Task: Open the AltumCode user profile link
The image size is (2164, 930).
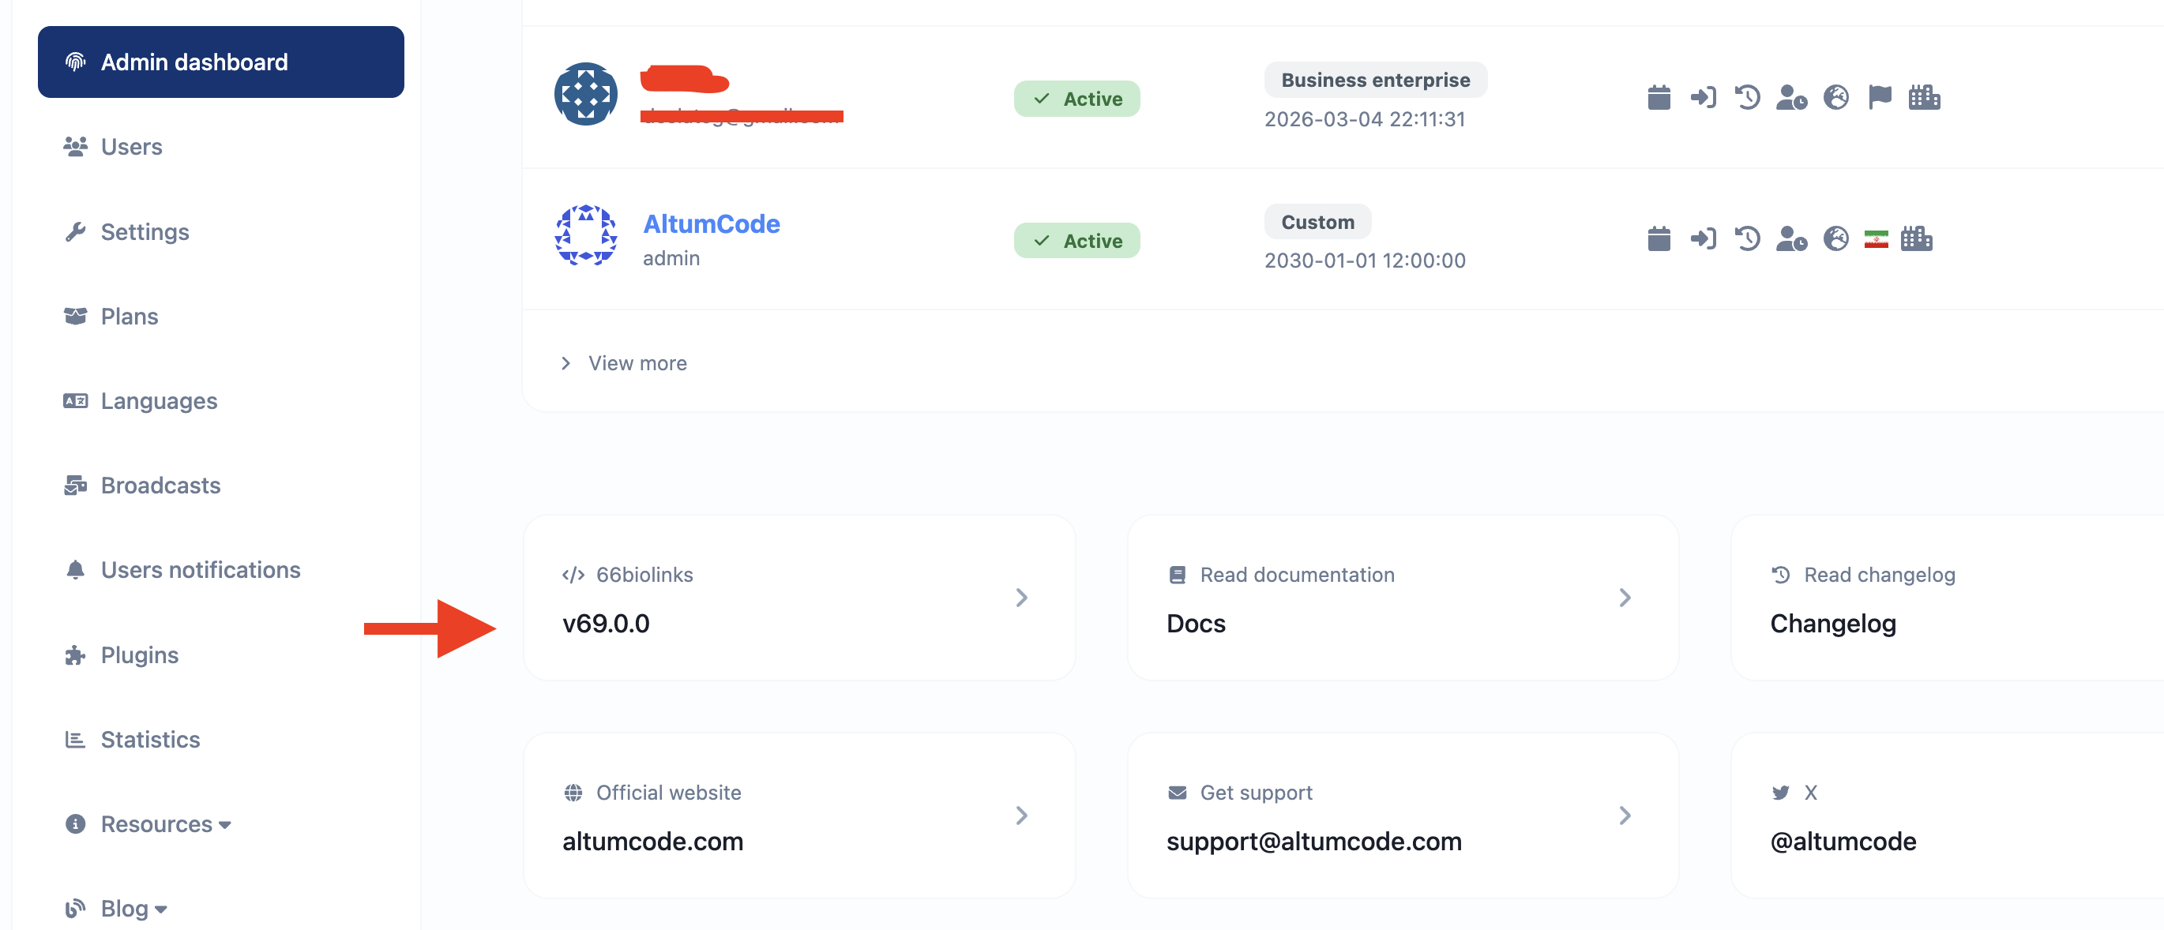Action: pyautogui.click(x=712, y=224)
